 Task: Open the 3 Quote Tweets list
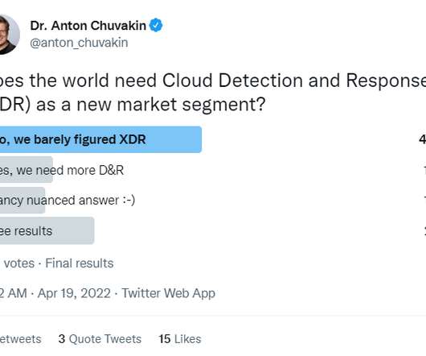pos(100,339)
